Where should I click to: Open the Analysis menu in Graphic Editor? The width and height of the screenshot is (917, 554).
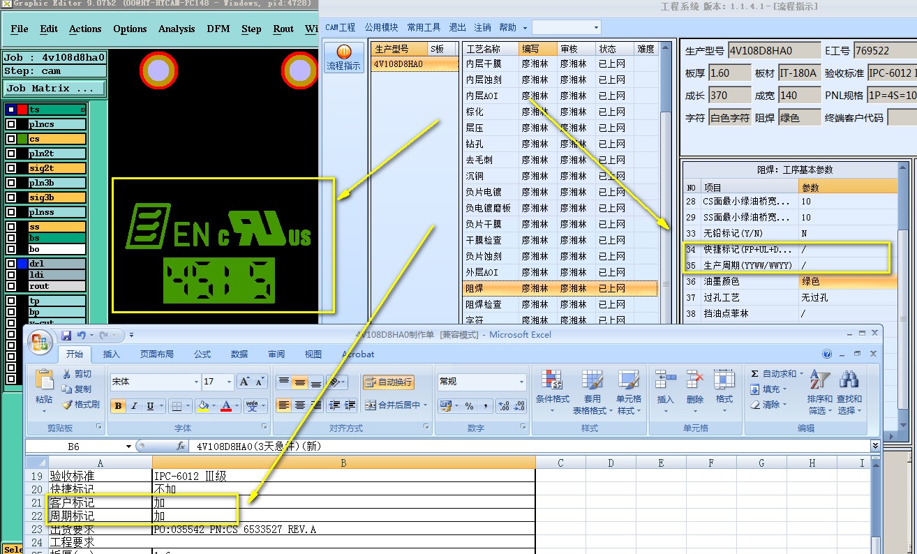click(177, 29)
